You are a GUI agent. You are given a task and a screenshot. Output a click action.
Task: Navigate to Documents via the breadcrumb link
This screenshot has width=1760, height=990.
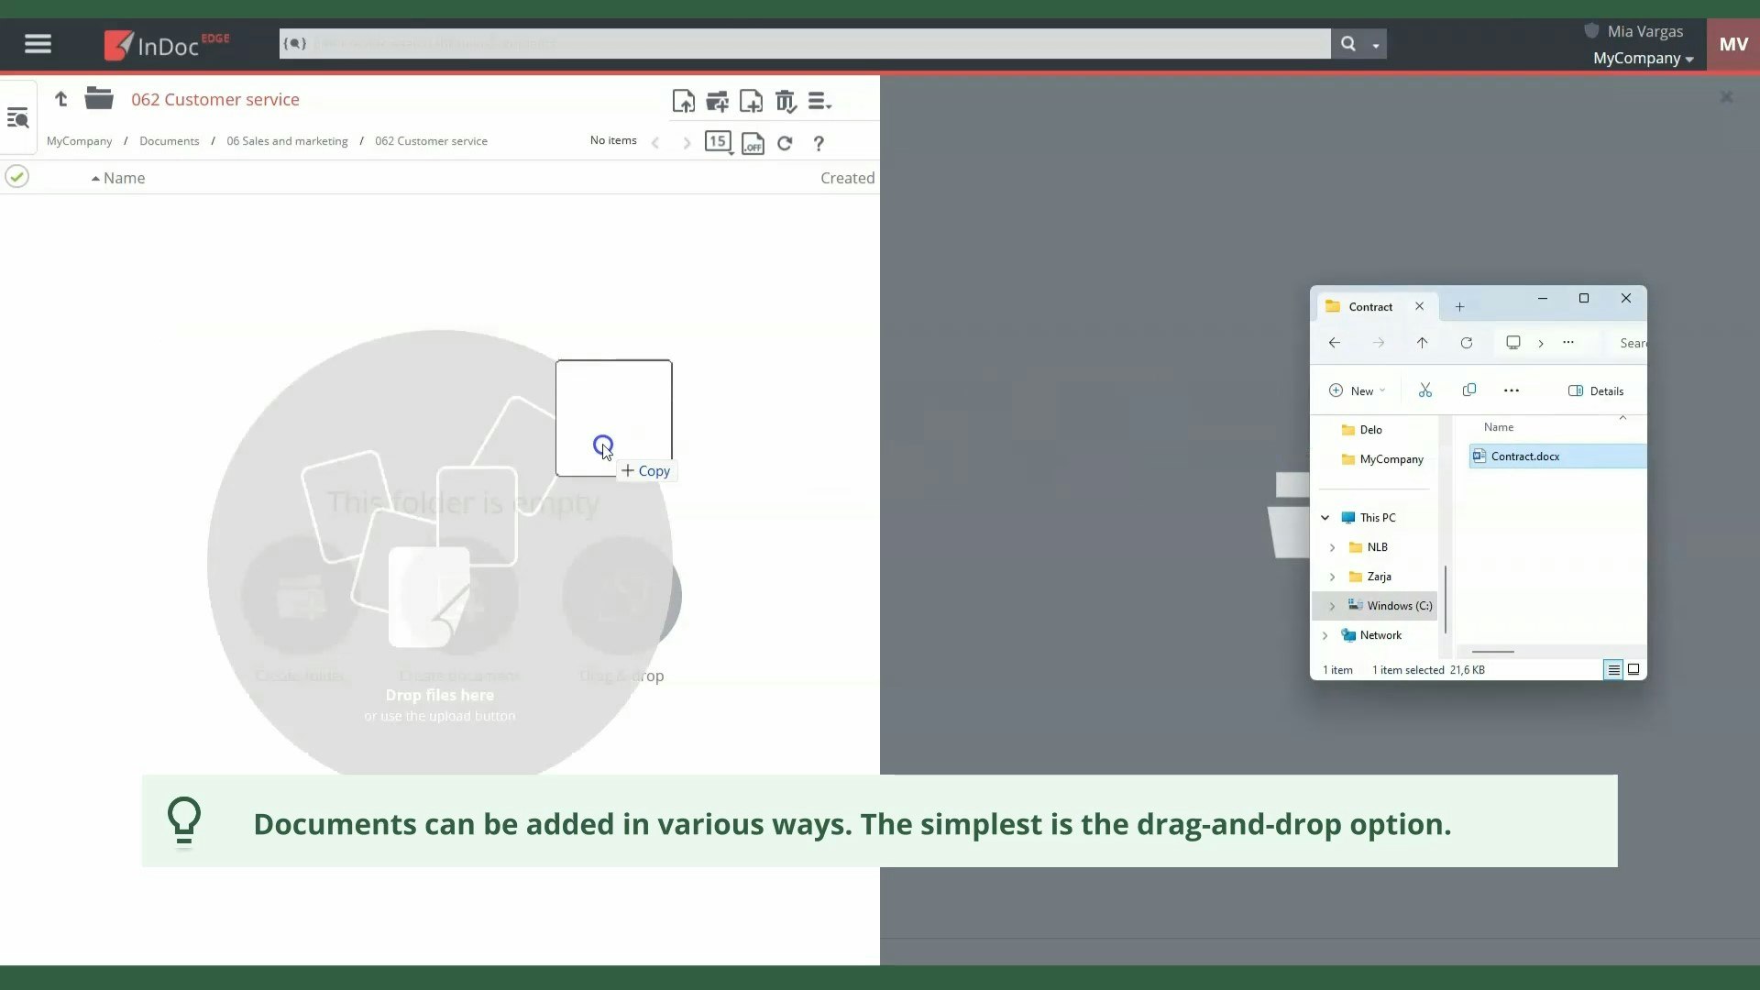click(169, 140)
